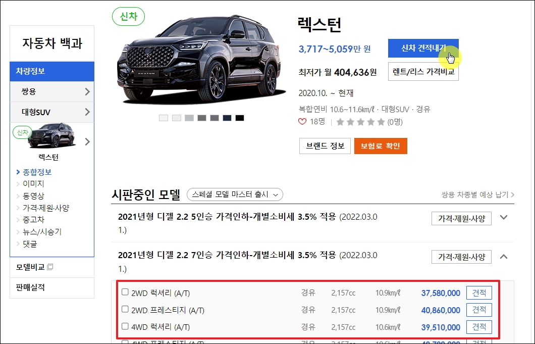535x344 pixels.
Task: Open 가격·제원·사양 for the 5인승 model
Action: click(461, 218)
